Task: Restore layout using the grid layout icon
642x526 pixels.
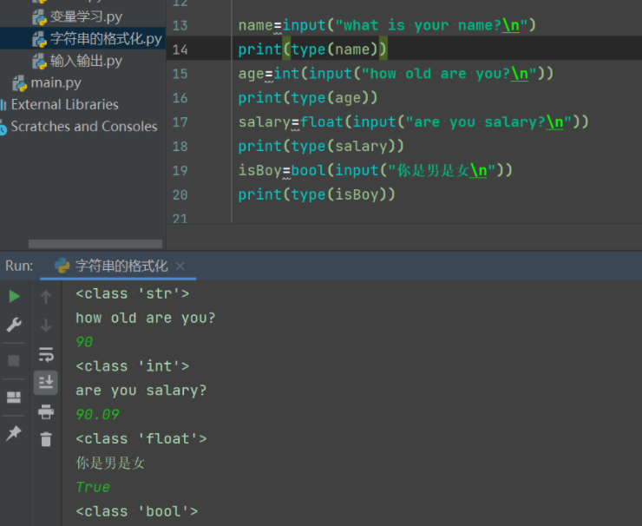Action: 14,397
